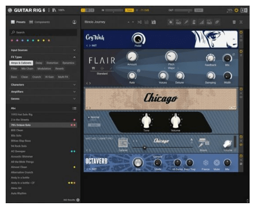This screenshot has width=253, height=206.
Task: Click the OUT output level slider
Action: [x=183, y=10]
